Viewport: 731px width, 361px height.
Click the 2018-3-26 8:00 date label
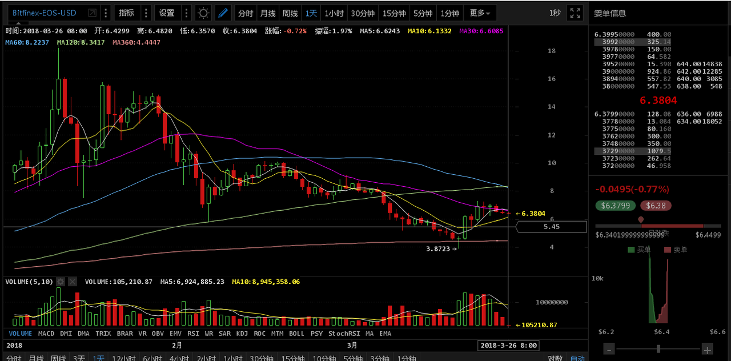click(508, 346)
